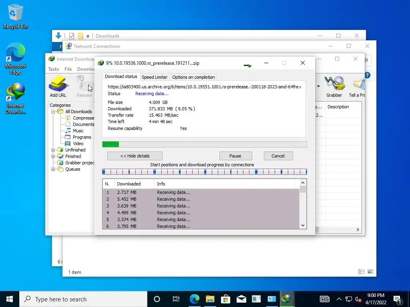Click the Add URL toolbar icon

coord(58,86)
